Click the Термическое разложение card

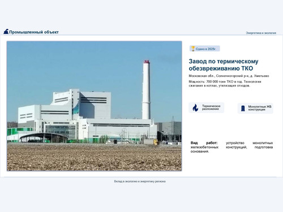(x=207, y=107)
